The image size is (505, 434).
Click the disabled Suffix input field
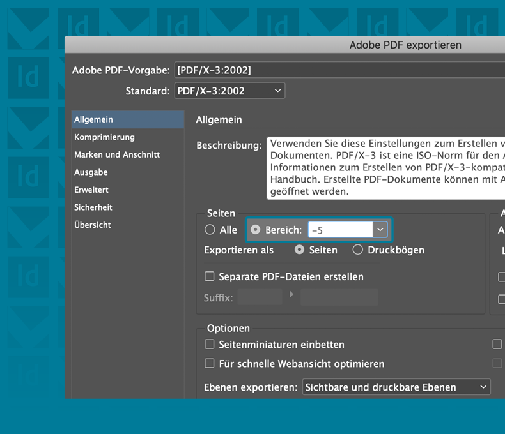coord(260,297)
